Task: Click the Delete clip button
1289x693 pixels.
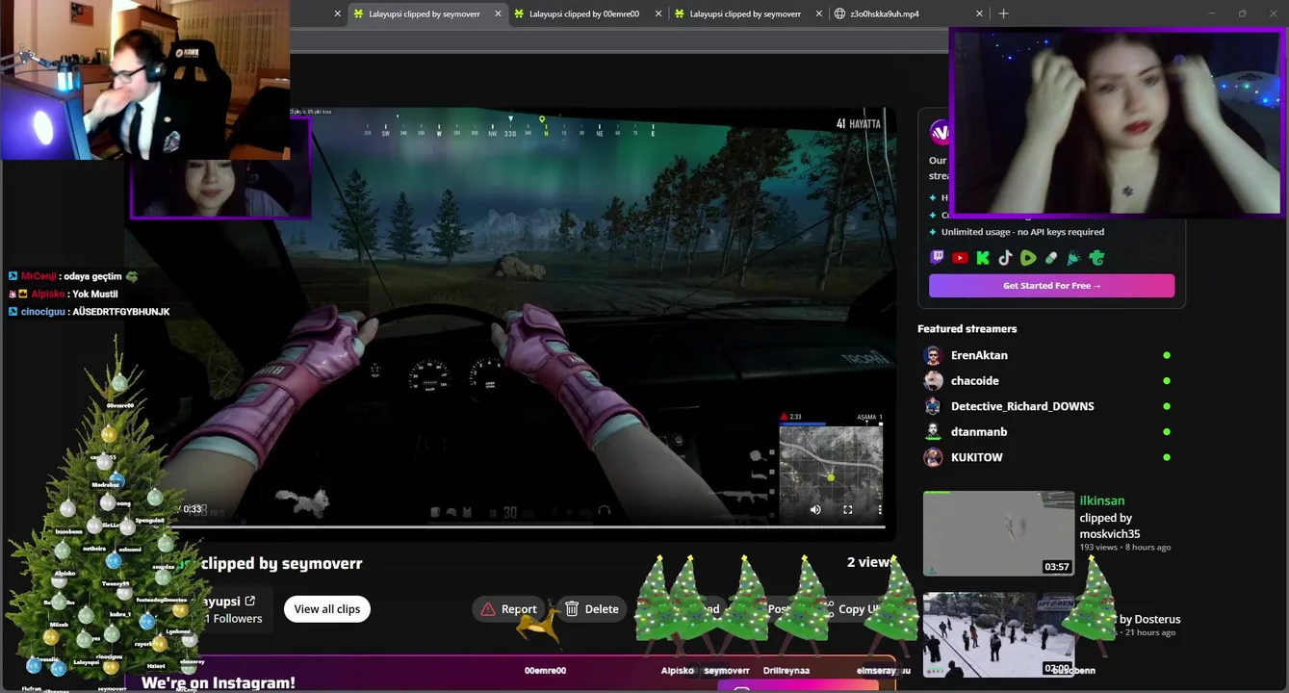Action: tap(592, 609)
